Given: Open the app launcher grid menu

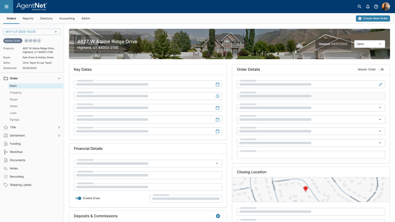Looking at the screenshot, I should [x=6, y=6].
